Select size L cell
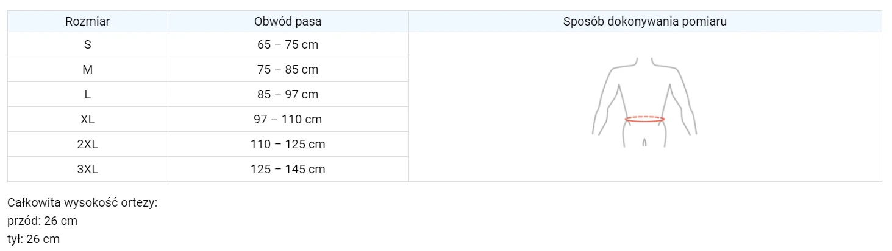This screenshot has width=892, height=251. [x=88, y=94]
